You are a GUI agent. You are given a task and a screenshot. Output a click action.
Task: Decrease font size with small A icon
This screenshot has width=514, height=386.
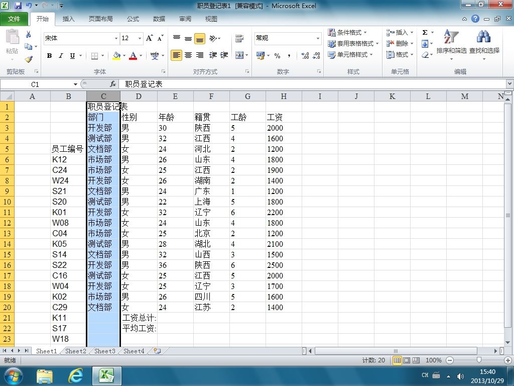pos(160,38)
